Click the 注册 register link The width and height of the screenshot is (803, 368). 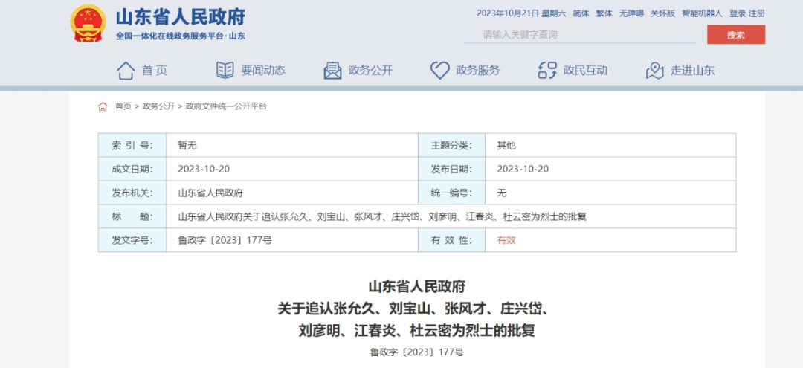(757, 13)
